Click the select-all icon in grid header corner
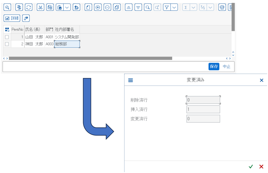The height and width of the screenshot is (173, 268). 7,29
